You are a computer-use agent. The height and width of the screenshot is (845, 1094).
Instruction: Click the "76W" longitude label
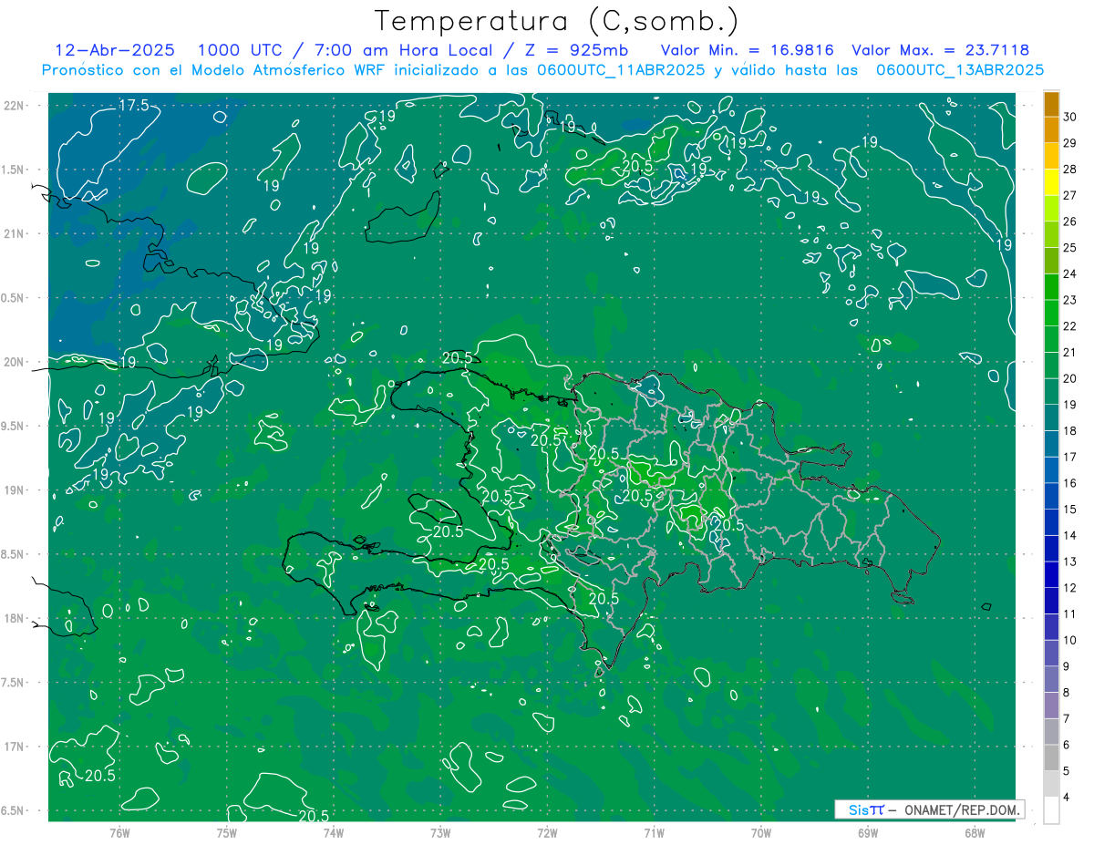119,832
